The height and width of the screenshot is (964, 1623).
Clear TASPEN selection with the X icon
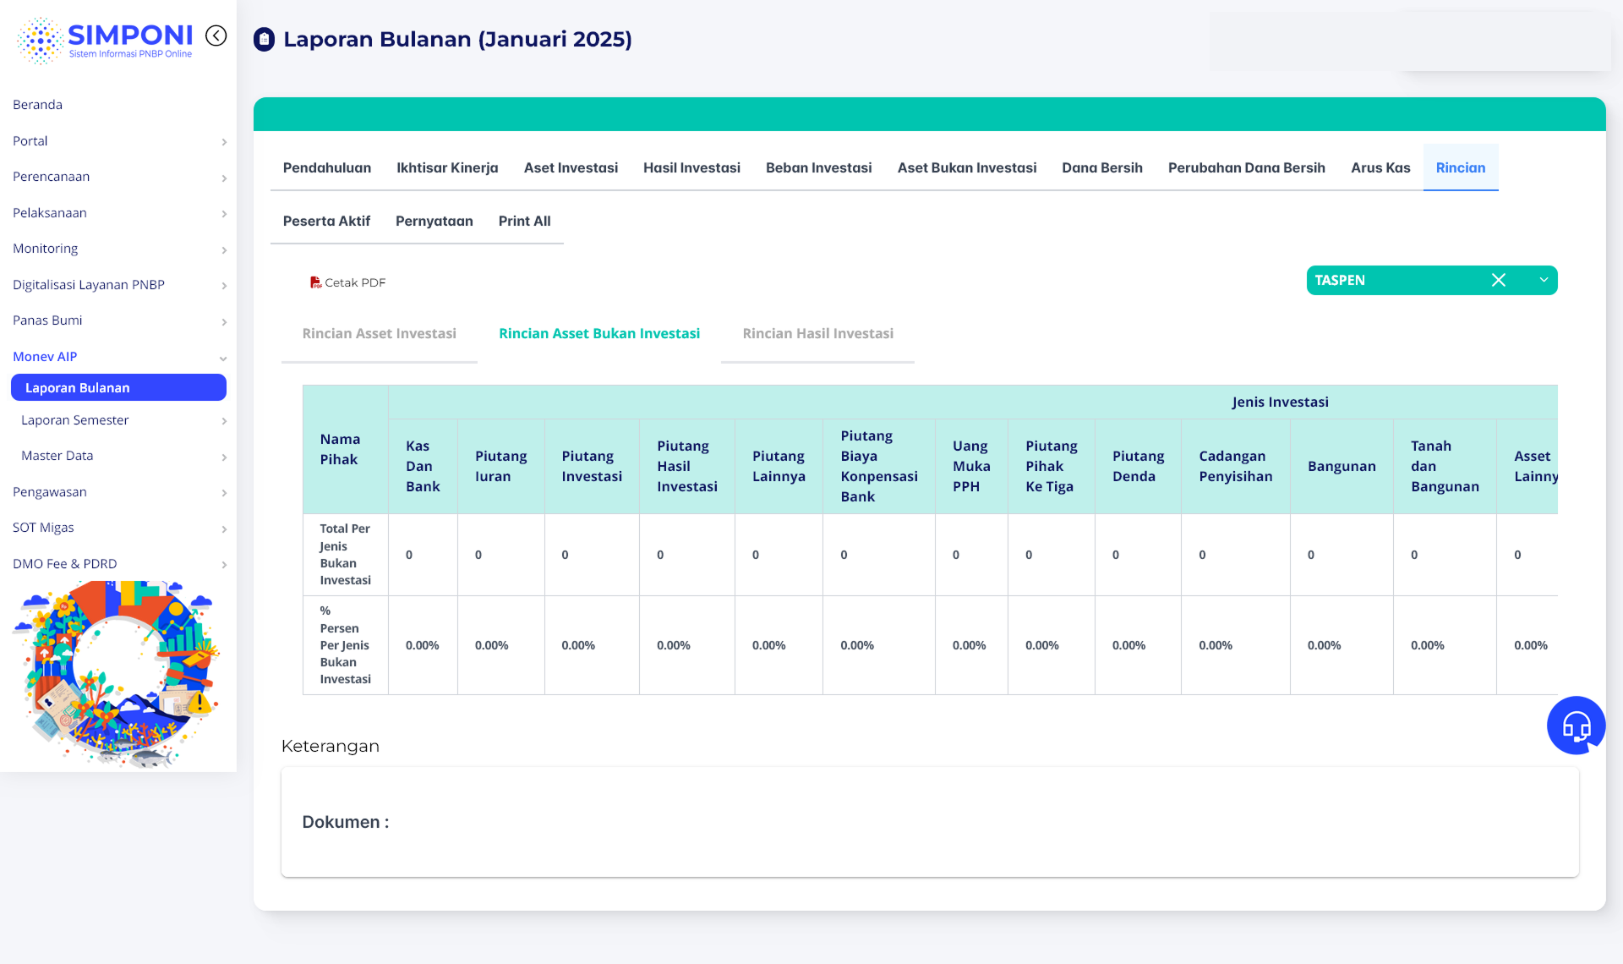click(1499, 281)
